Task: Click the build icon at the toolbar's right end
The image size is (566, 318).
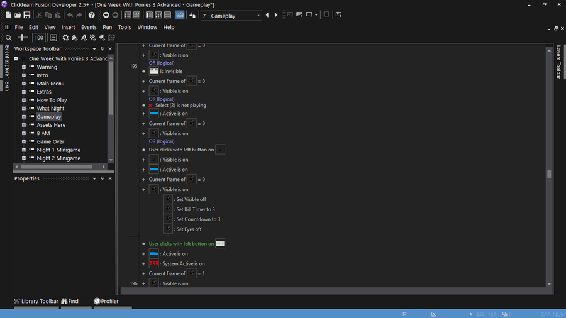Action: [x=338, y=14]
